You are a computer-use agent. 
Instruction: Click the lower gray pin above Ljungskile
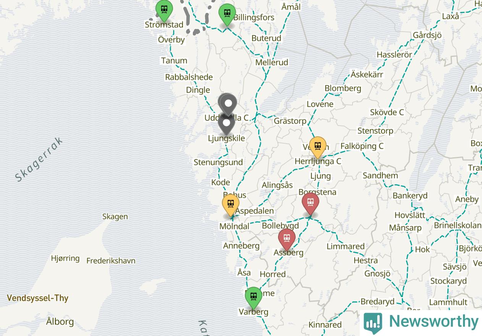tap(226, 124)
